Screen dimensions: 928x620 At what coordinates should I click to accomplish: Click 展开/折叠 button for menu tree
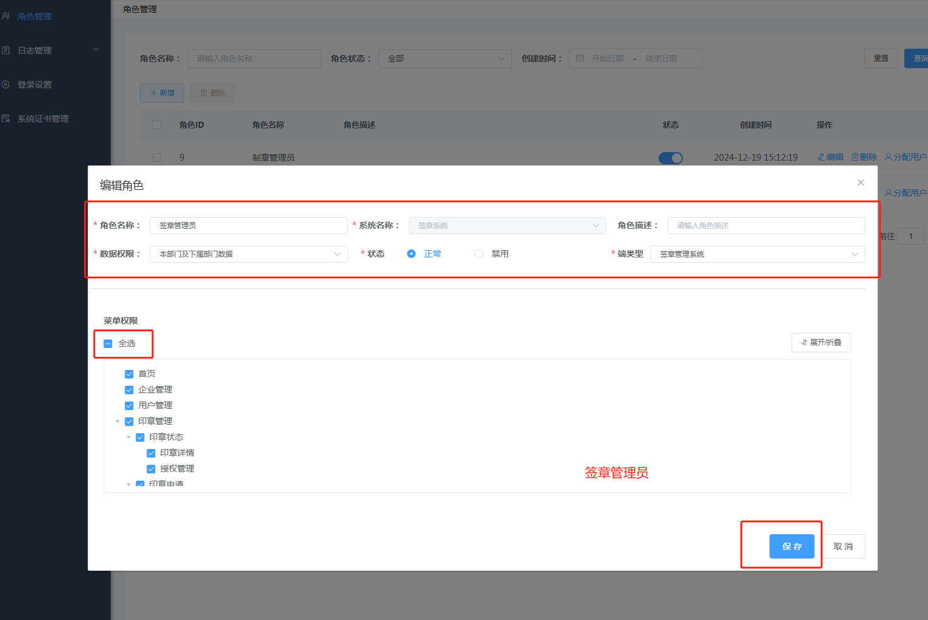point(820,343)
